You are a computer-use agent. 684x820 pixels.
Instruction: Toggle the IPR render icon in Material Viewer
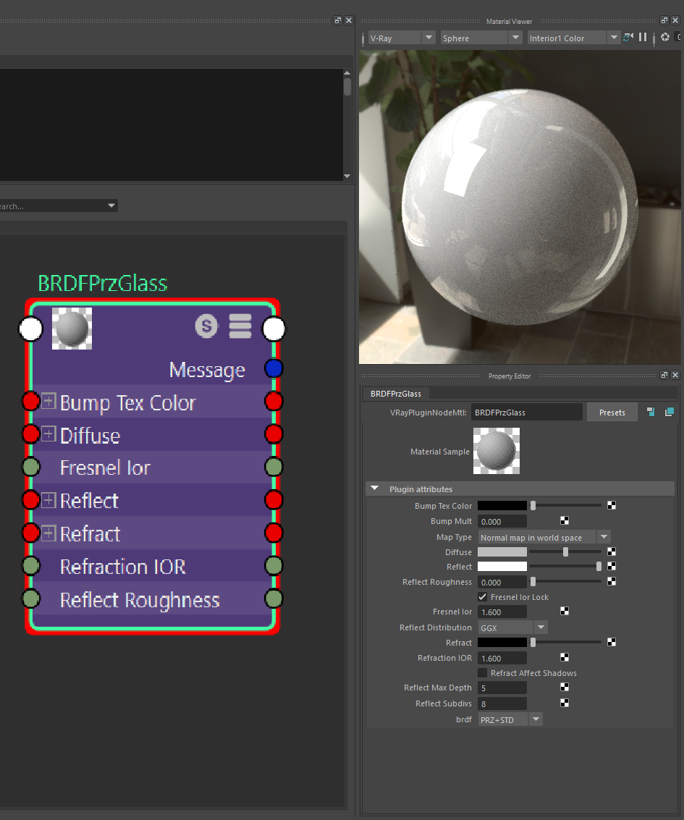pos(628,37)
